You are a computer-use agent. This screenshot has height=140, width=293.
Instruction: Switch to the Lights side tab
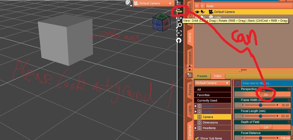[x=190, y=110]
